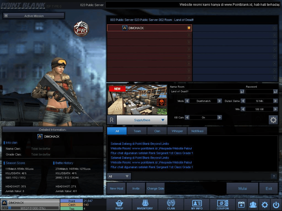Click the FR clan wolf emblem
The image size is (282, 211).
(x=81, y=28)
